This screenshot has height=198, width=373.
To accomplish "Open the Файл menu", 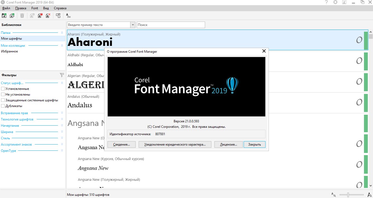I will [x=6, y=8].
